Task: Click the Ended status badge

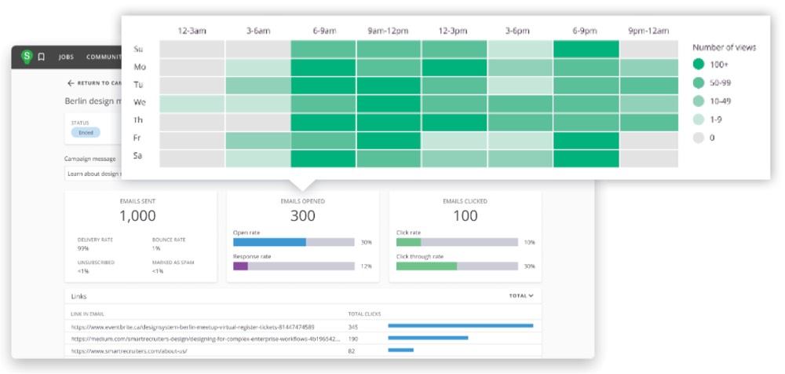Action: [85, 133]
